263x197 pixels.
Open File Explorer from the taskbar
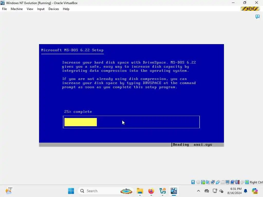pyautogui.click(x=140, y=191)
